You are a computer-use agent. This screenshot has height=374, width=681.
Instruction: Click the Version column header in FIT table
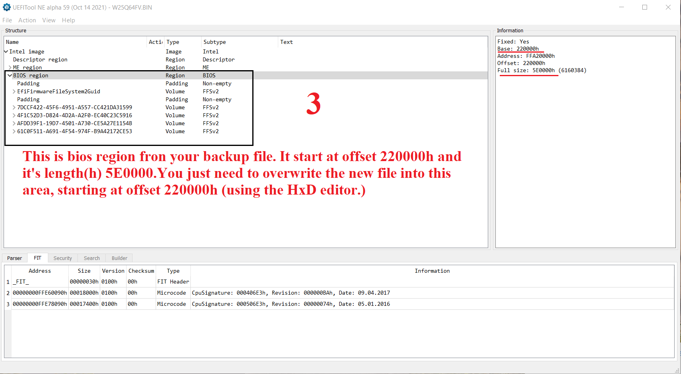pos(113,271)
